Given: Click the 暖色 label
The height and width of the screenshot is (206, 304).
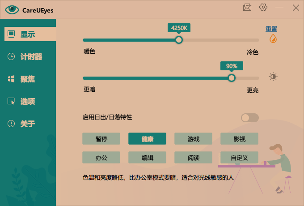Looking at the screenshot, I should point(89,51).
